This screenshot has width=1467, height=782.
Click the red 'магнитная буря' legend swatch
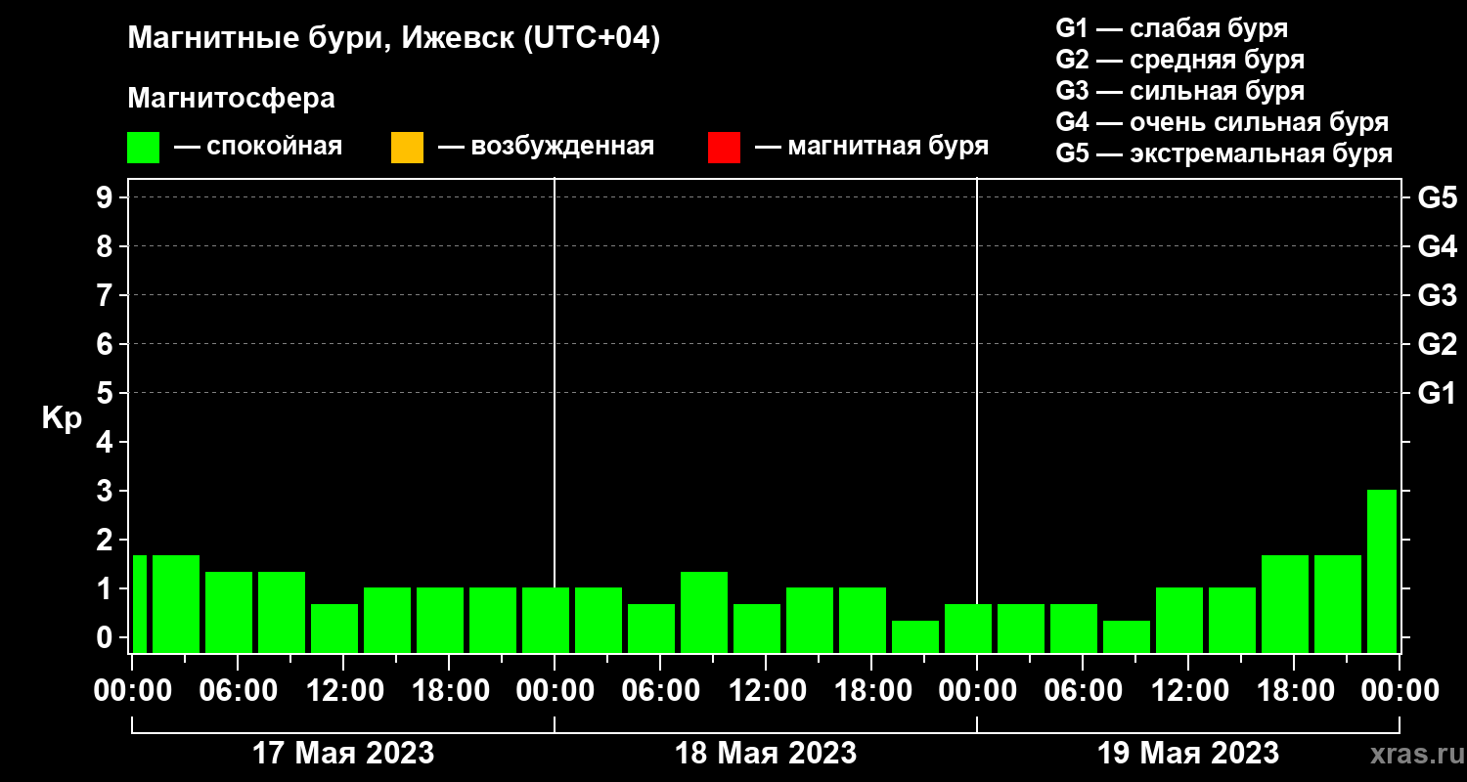724,148
